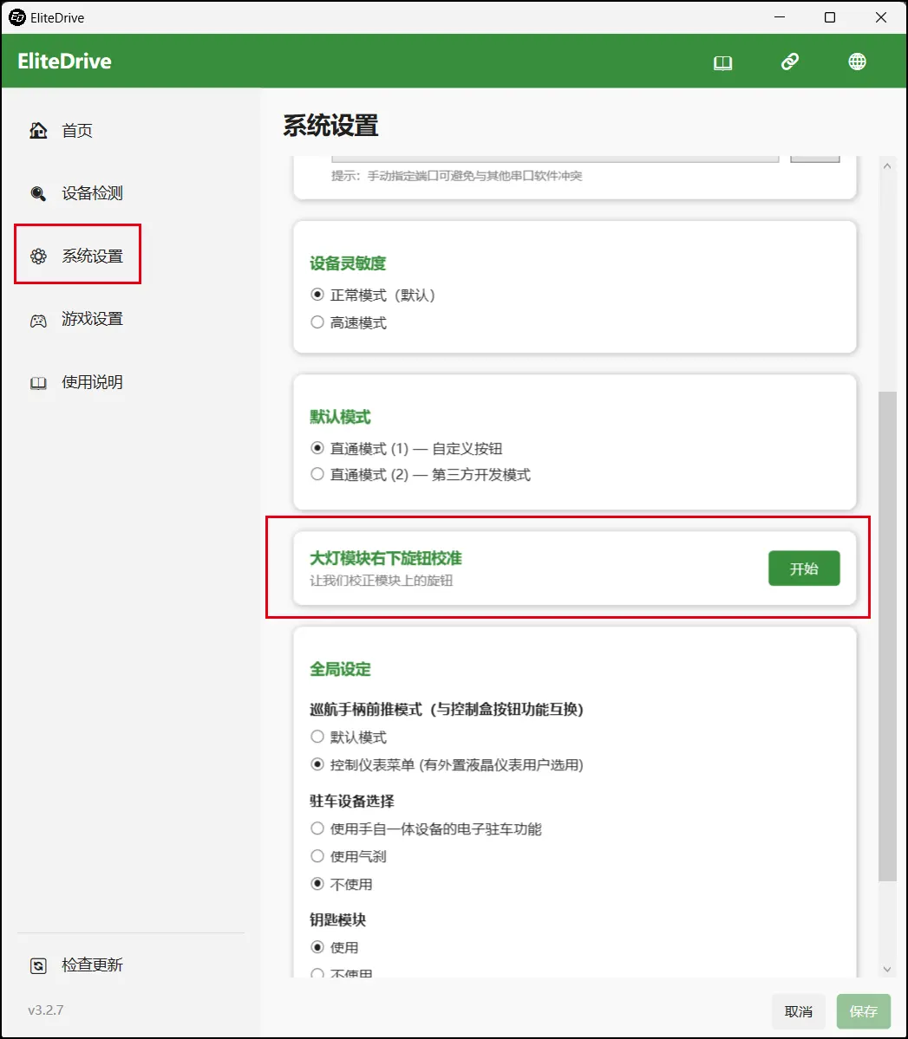Click the 大灯模块右下旋钮校准 heading
Screen dimensions: 908x1039
pyautogui.click(x=385, y=558)
